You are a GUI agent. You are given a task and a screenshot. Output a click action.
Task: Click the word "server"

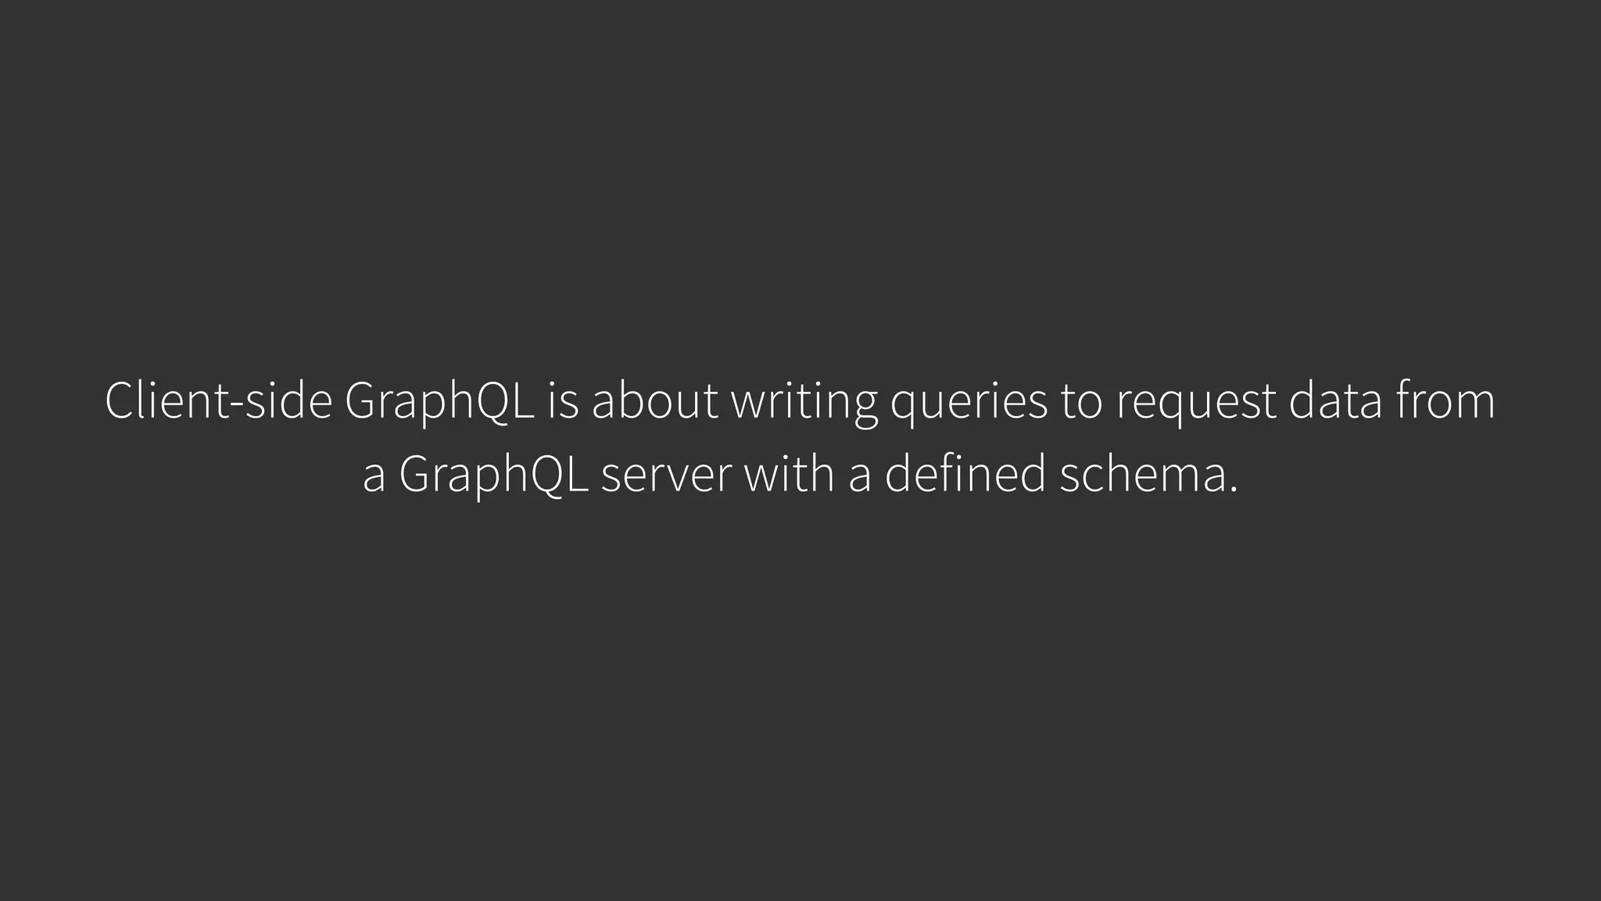coord(666,476)
